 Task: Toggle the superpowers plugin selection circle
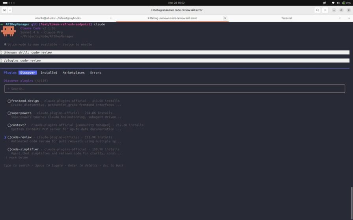click(x=9, y=113)
